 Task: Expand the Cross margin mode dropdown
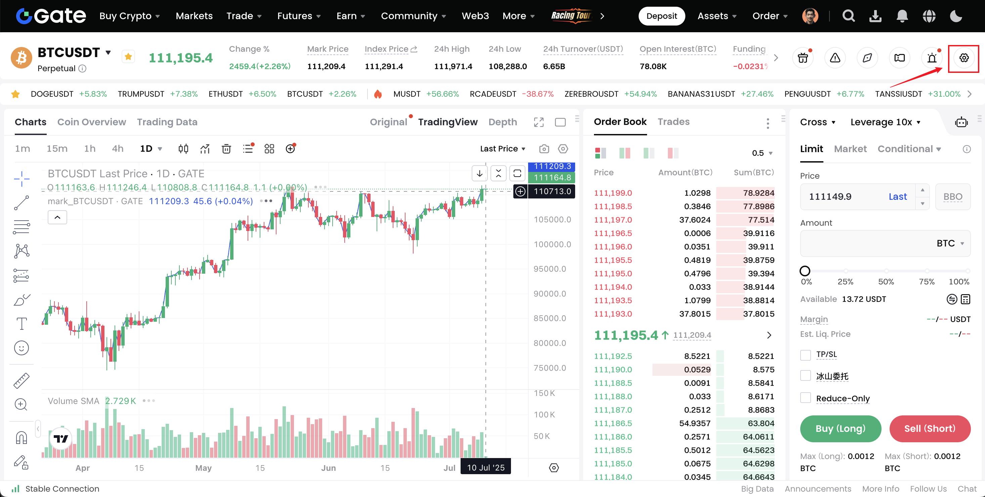(817, 122)
